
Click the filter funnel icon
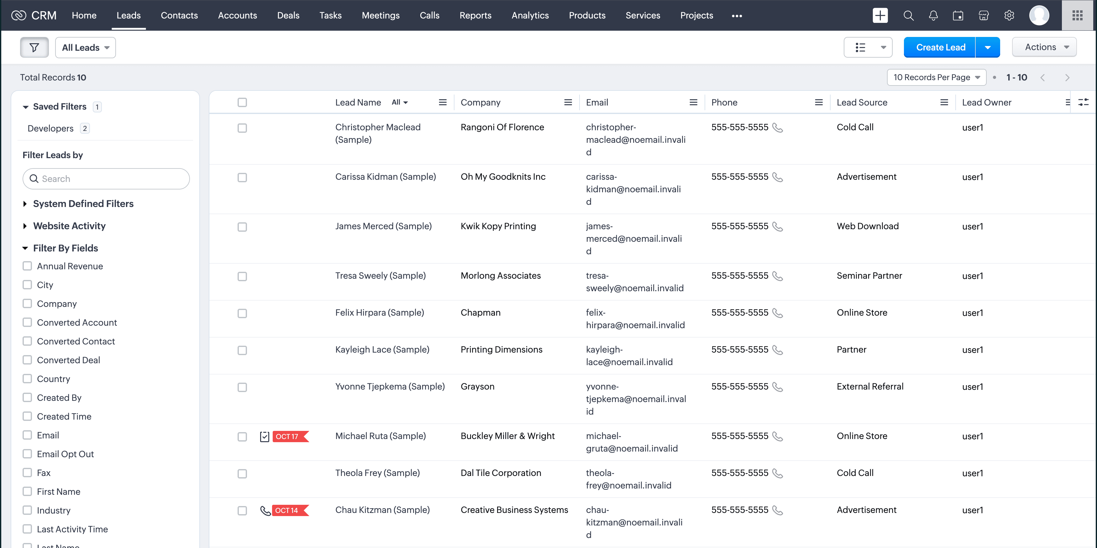[x=34, y=47]
